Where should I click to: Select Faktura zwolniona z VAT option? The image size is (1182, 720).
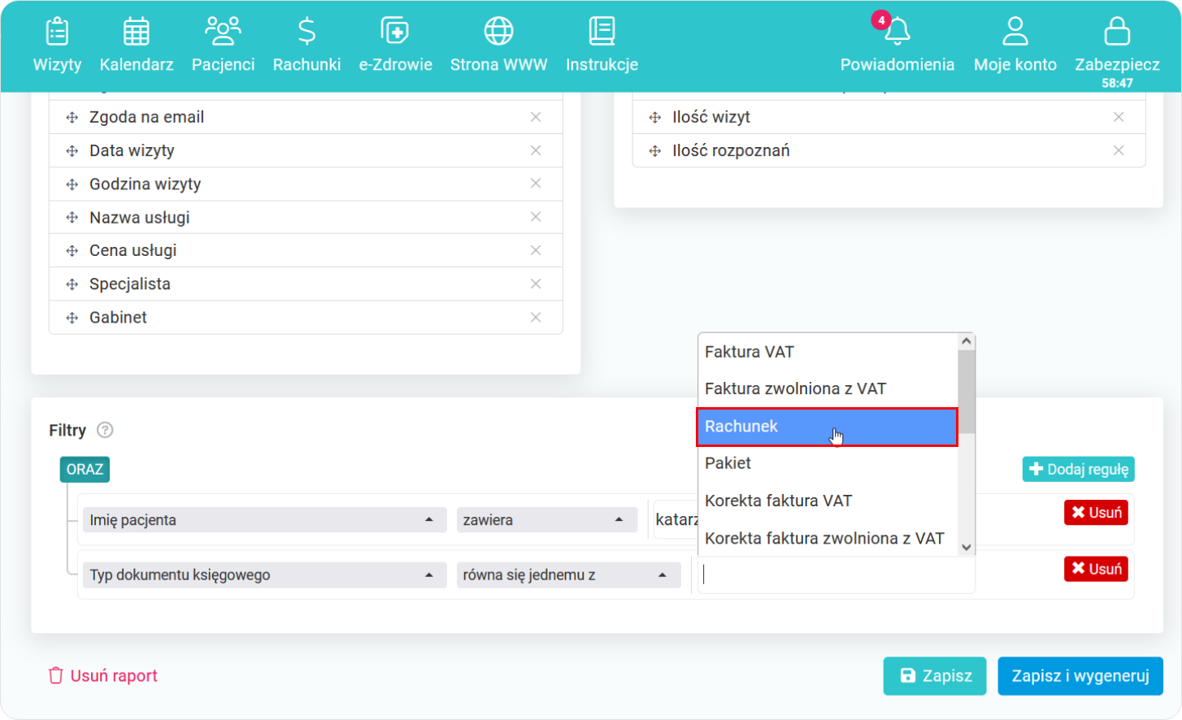(x=828, y=388)
